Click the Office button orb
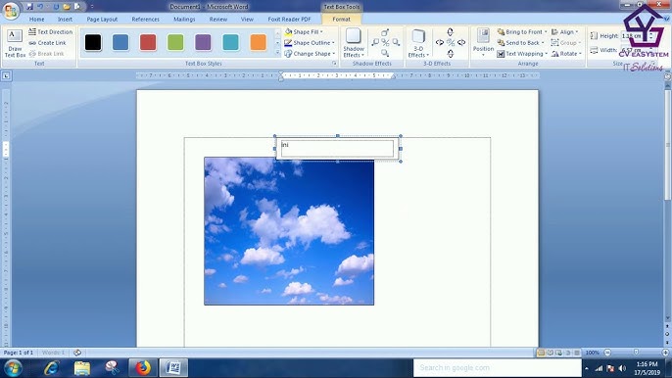Viewport: 672px width, 378px height. coord(11,11)
